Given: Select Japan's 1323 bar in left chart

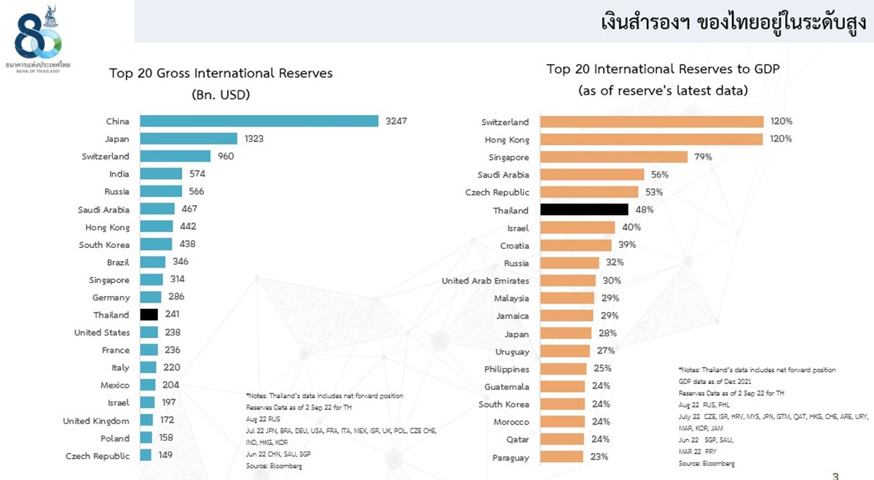Looking at the screenshot, I should [189, 138].
